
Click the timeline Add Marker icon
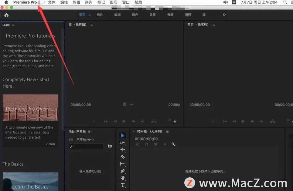[x=165, y=144]
